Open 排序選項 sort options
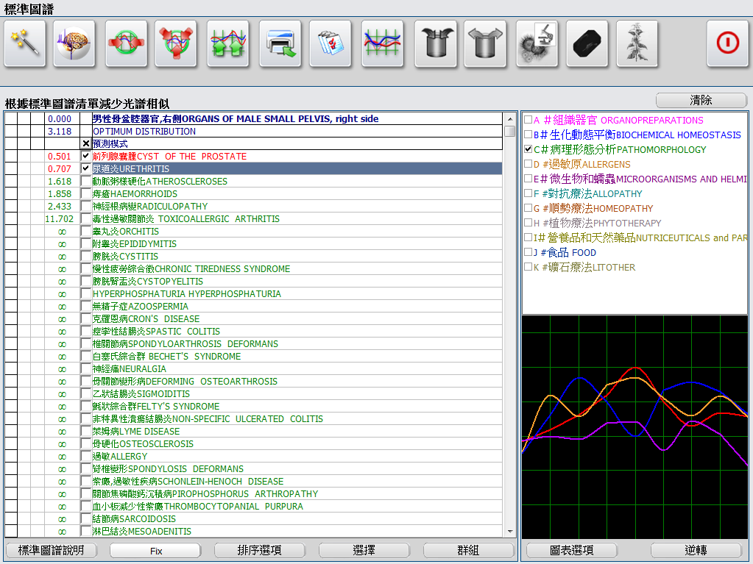Image resolution: width=753 pixels, height=564 pixels. (260, 550)
